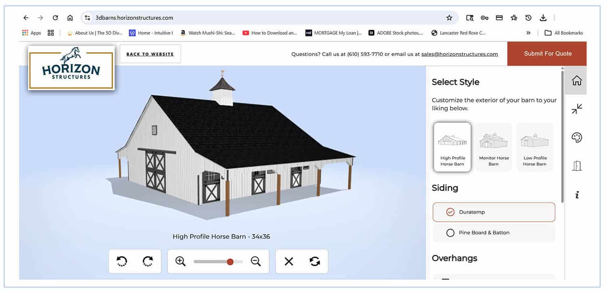This screenshot has height=293, width=606.
Task: Expand the hidden bookmarks overflow chevron
Action: 528,33
